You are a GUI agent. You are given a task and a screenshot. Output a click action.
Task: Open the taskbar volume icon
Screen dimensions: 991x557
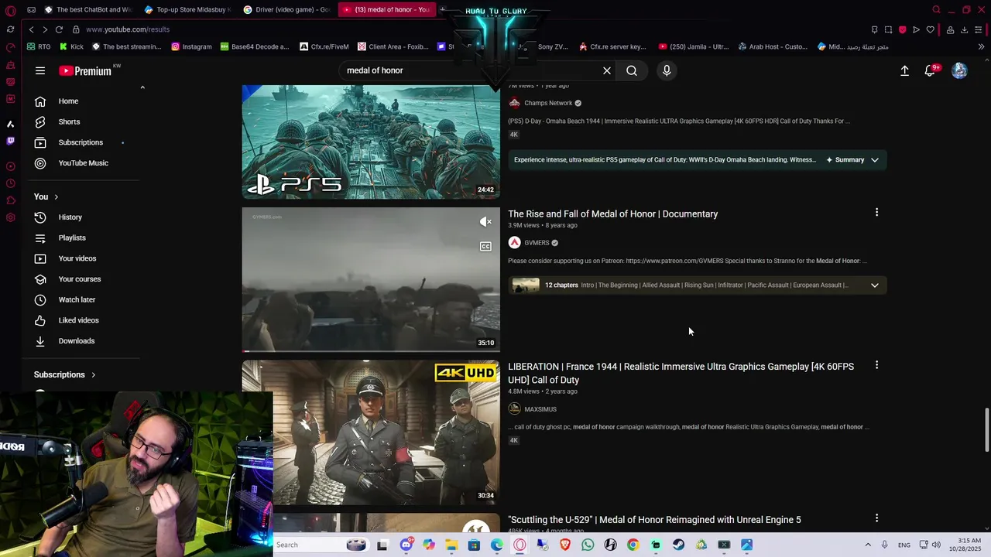click(936, 545)
